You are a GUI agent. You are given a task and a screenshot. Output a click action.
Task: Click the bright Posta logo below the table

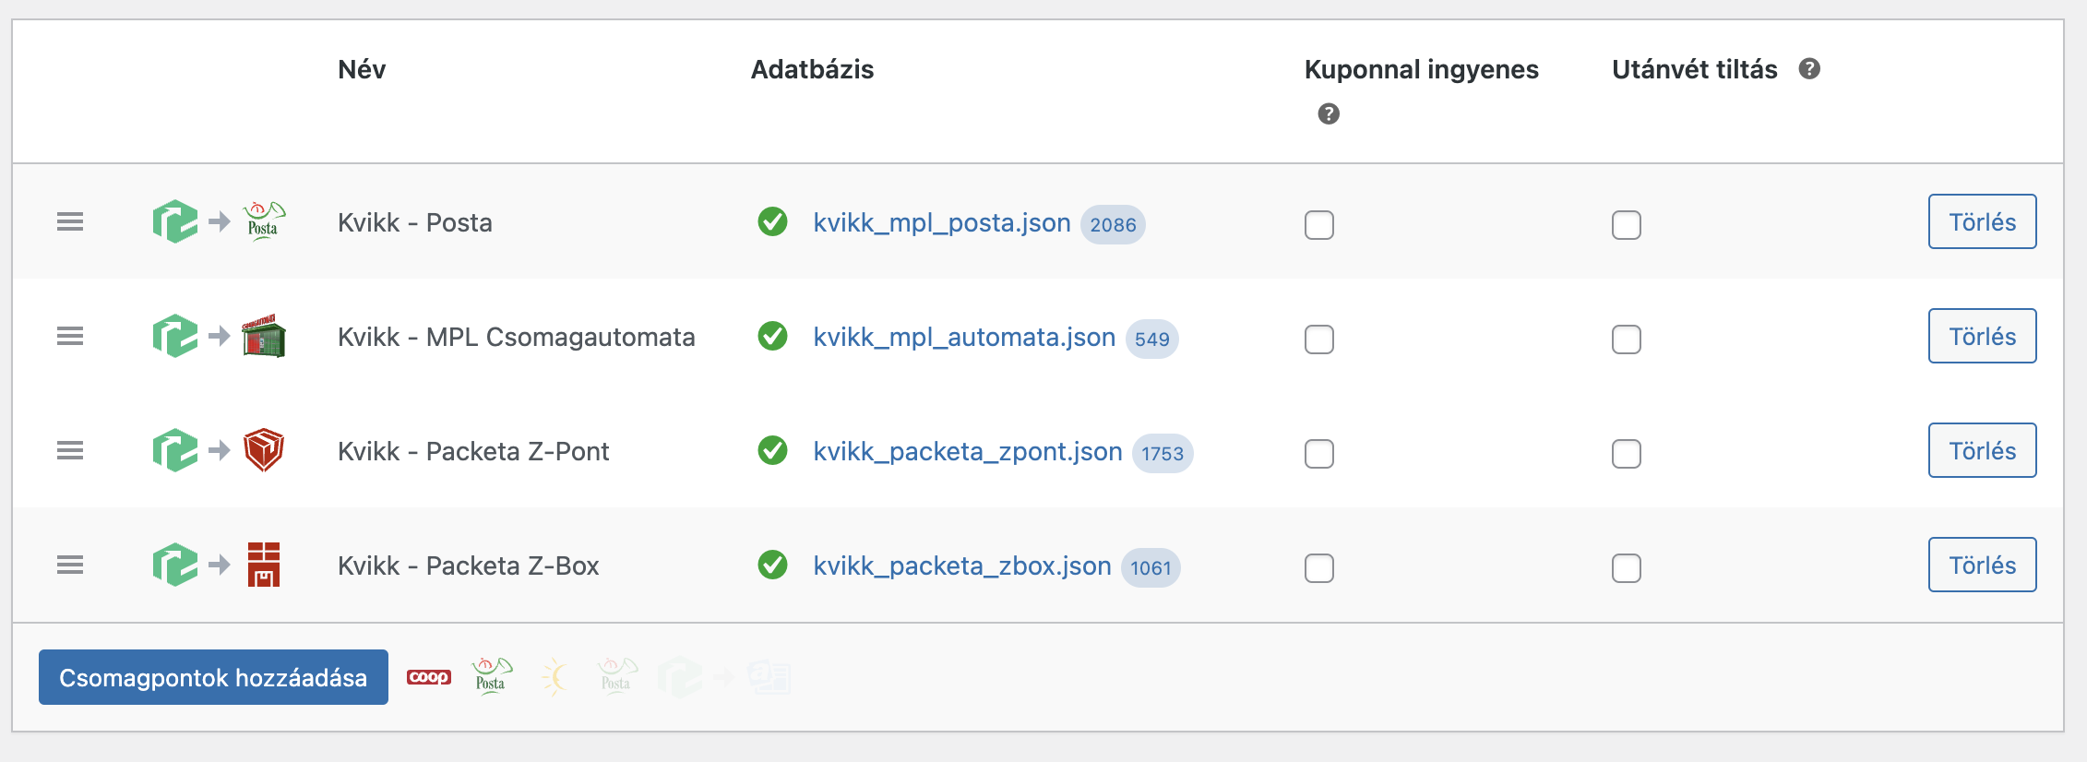point(491,677)
